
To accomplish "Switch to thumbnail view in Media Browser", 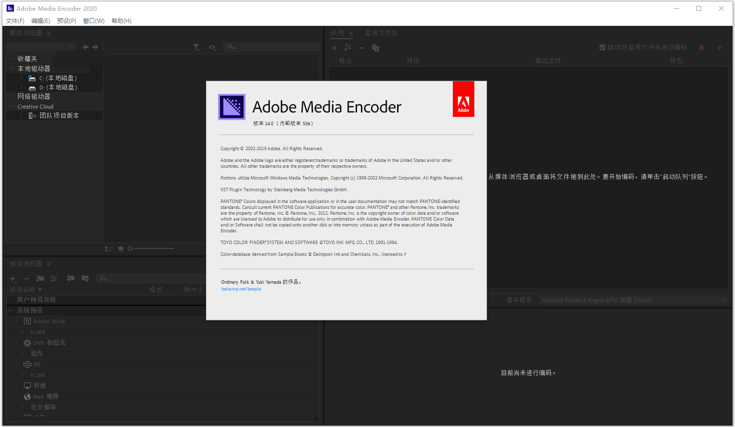I will coord(120,248).
